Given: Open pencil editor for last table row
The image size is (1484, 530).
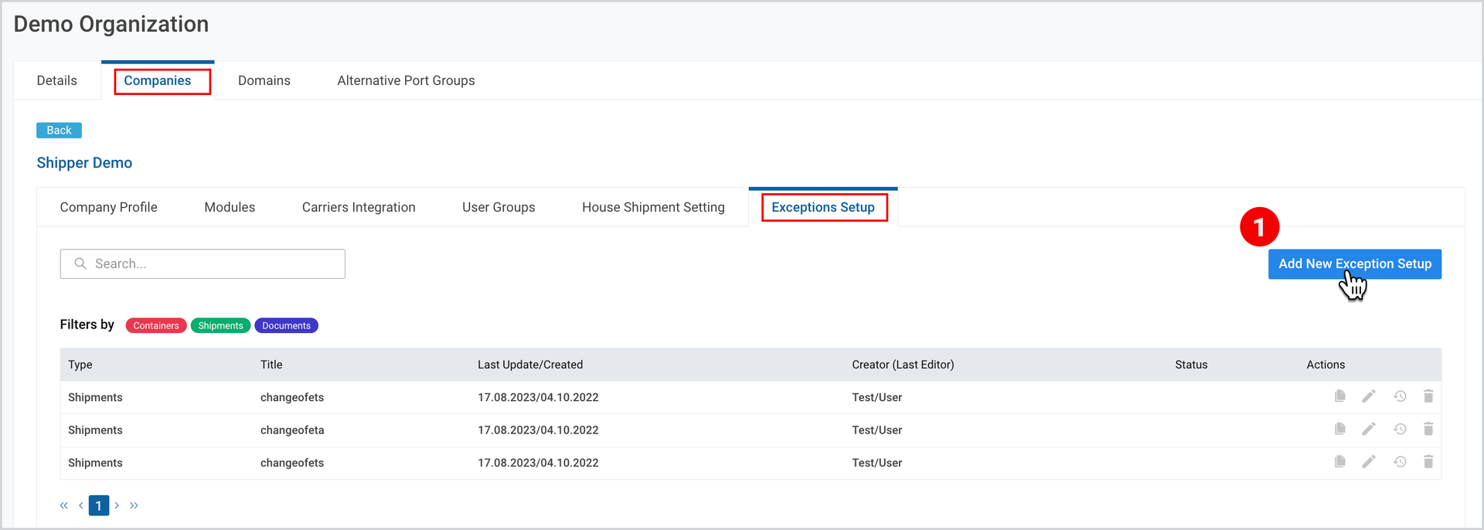Looking at the screenshot, I should coord(1369,462).
